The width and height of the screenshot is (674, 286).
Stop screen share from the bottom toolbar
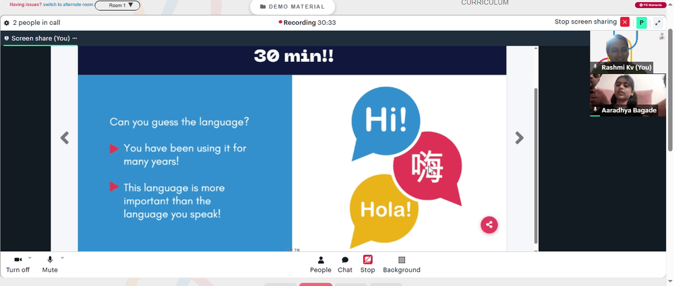point(367,264)
